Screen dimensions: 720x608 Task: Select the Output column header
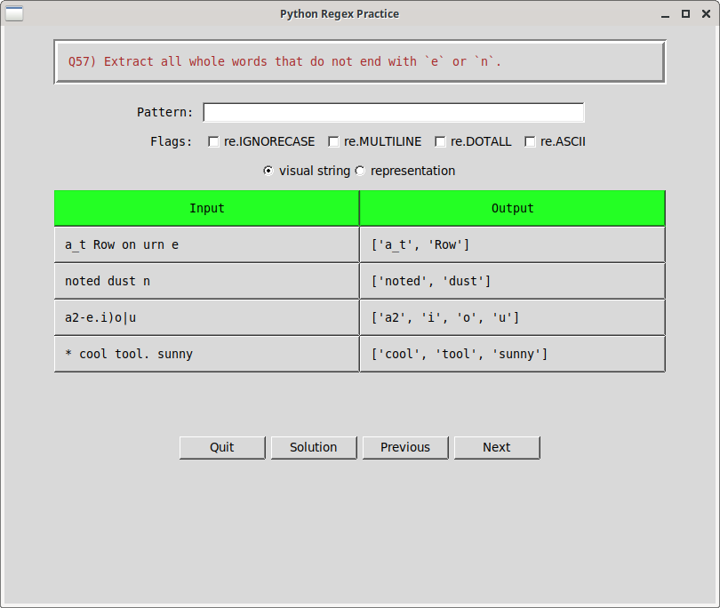tap(512, 207)
